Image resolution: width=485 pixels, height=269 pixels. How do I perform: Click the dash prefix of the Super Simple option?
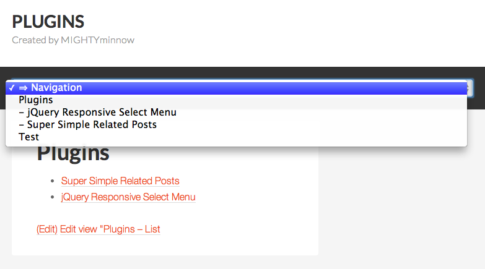21,125
